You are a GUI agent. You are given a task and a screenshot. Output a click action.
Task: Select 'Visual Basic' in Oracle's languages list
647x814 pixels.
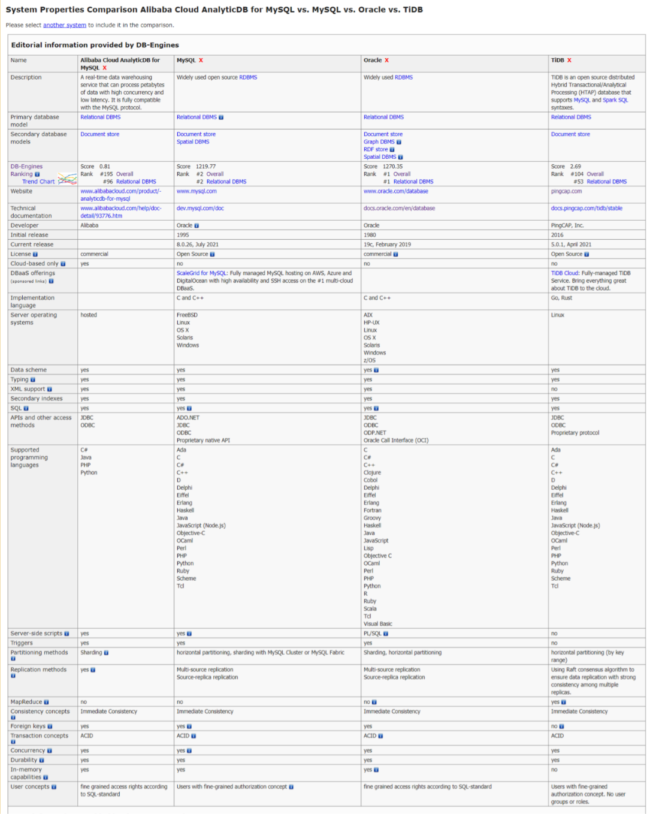pos(378,624)
